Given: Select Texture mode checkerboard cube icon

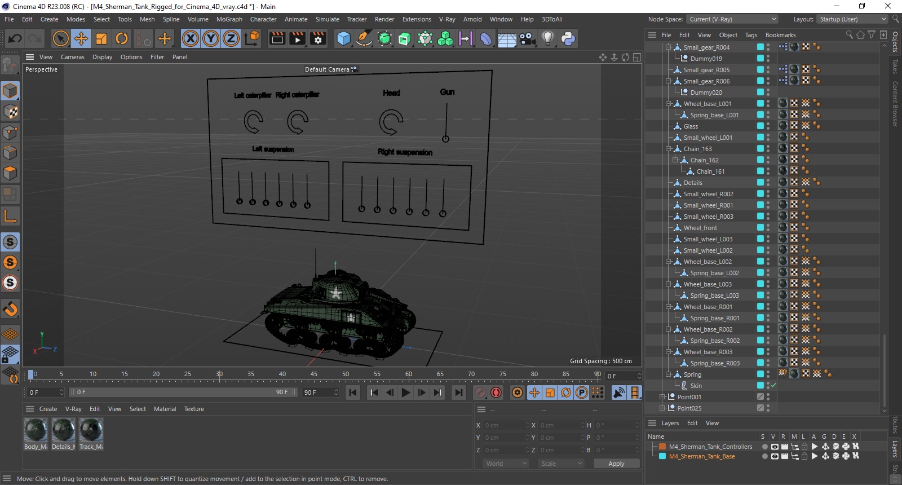Looking at the screenshot, I should (x=10, y=112).
